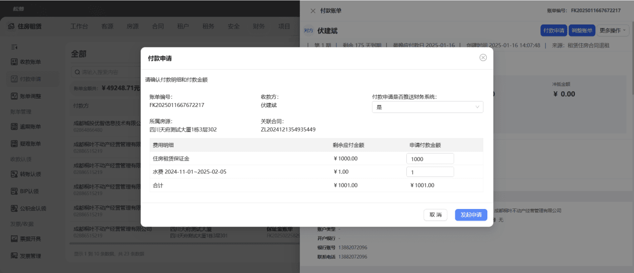
Task: Click the 水费 2024-11-01~2025-02-05 row label
Action: (x=190, y=172)
